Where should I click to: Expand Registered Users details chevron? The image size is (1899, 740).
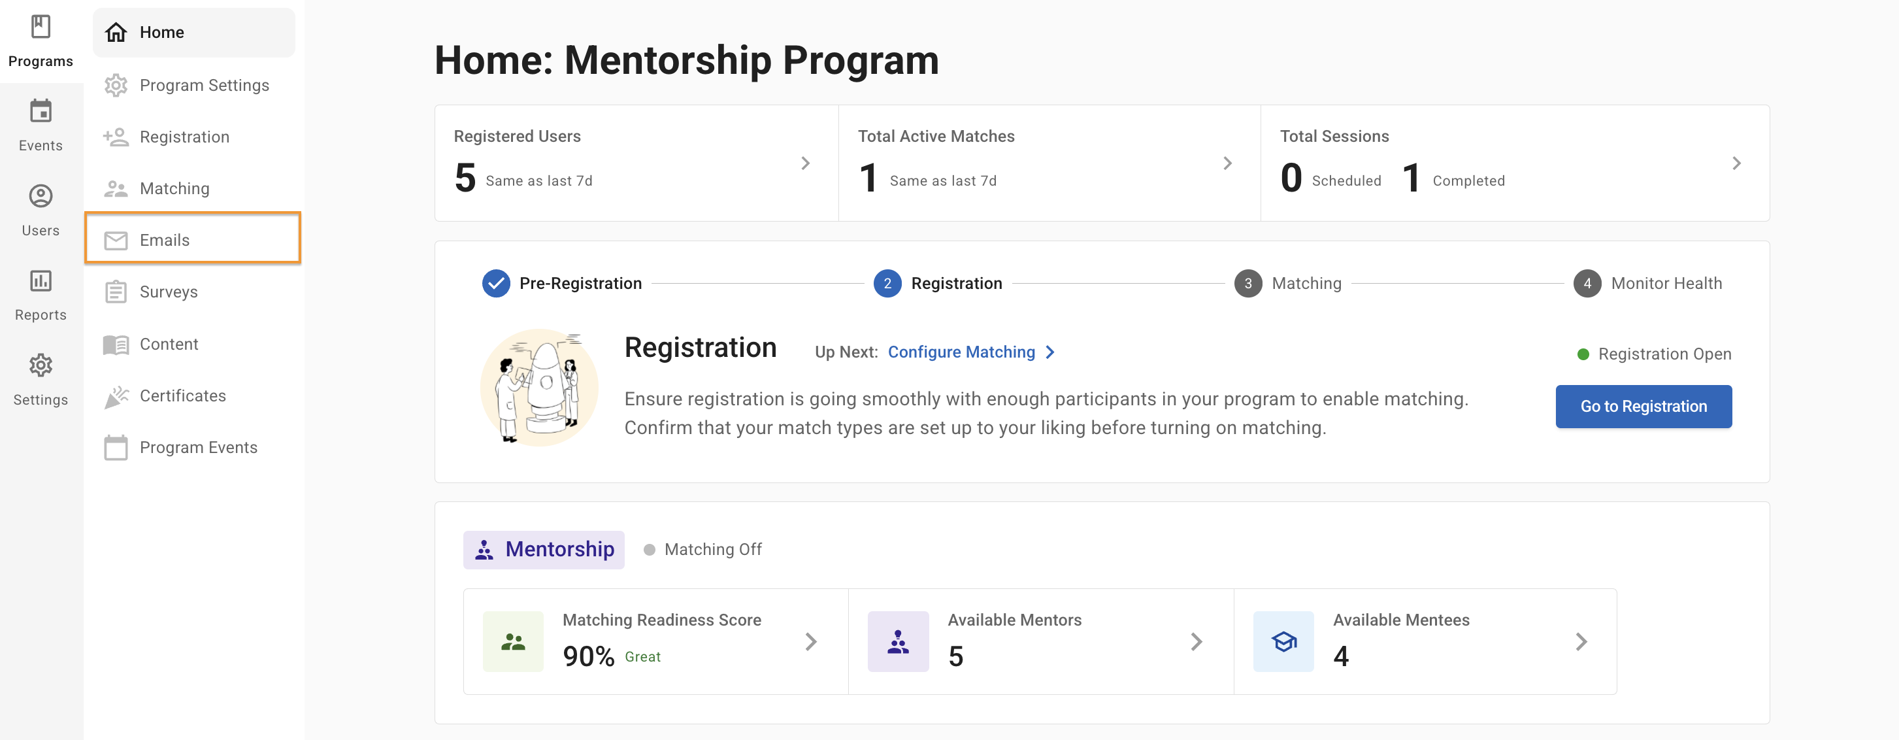[805, 163]
